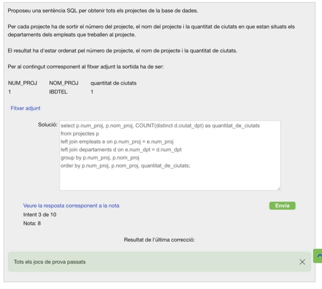Dismiss the 'Tots els jocs de prova passats' alert
Image resolution: width=322 pixels, height=289 pixels.
(302, 262)
